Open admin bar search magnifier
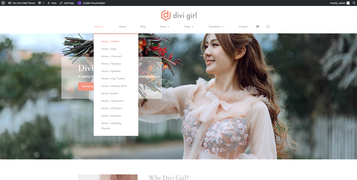Image resolution: width=357 pixels, height=180 pixels. [354, 3]
